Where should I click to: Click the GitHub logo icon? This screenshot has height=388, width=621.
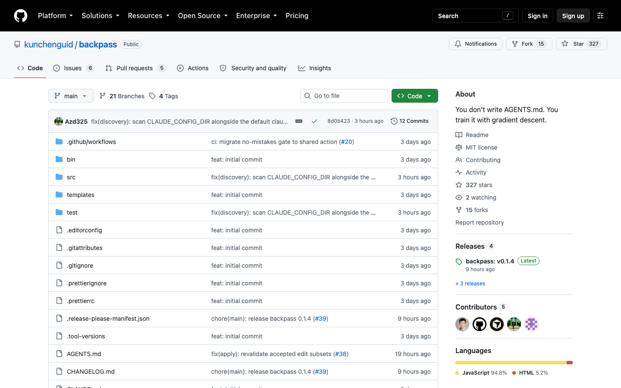[21, 16]
